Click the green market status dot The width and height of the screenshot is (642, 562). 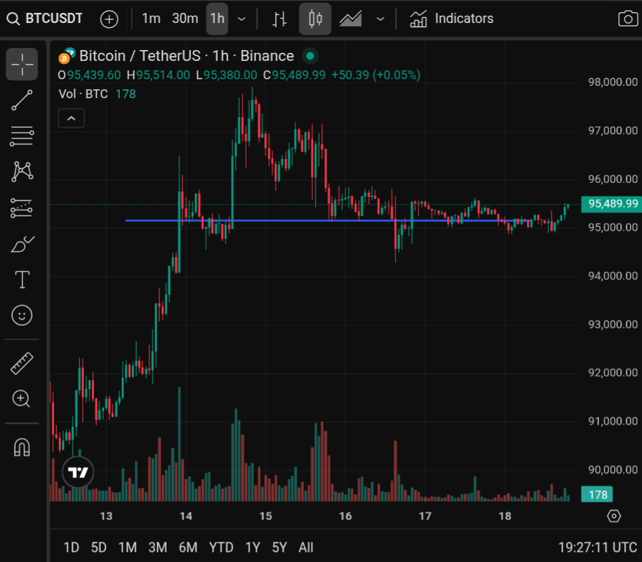pos(310,56)
